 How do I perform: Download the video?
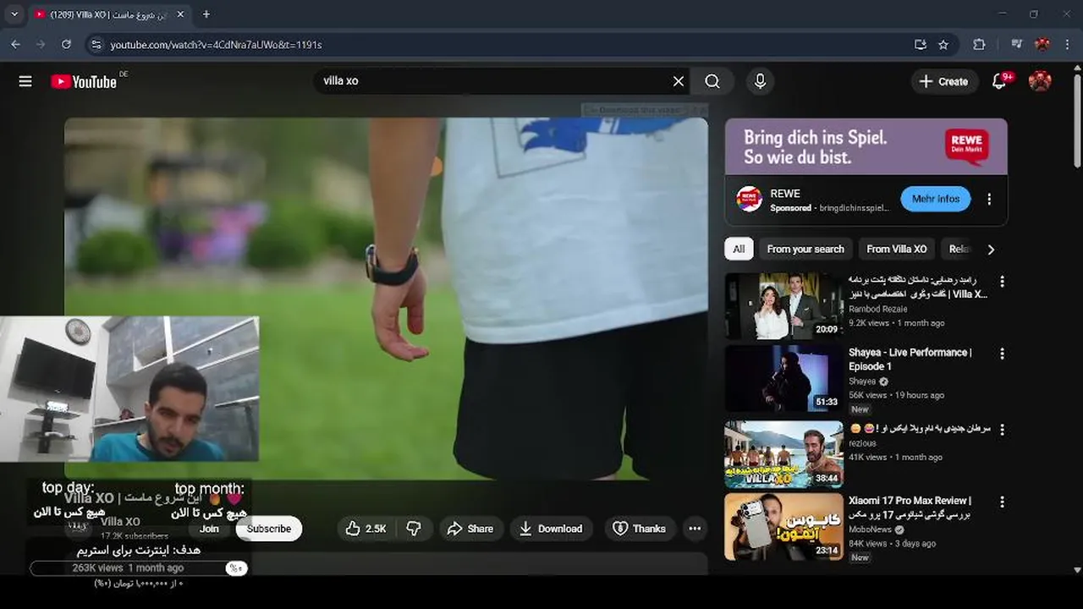[551, 529]
